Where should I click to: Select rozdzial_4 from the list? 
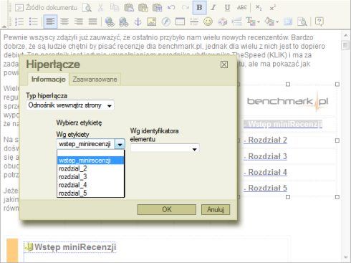91,185
